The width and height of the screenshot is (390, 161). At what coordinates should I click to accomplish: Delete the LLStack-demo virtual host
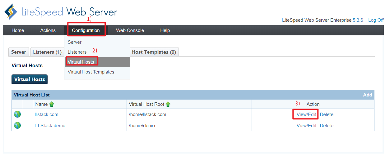327,126
